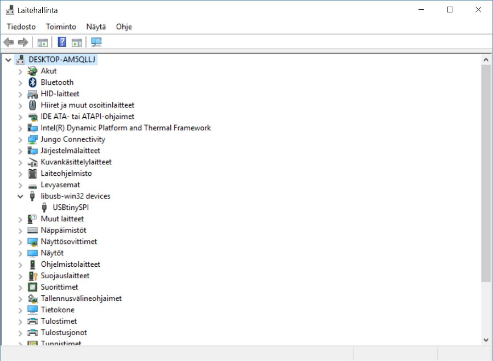The height and width of the screenshot is (361, 493).
Task: Expand the Bluetooth tree node
Action: [20, 82]
